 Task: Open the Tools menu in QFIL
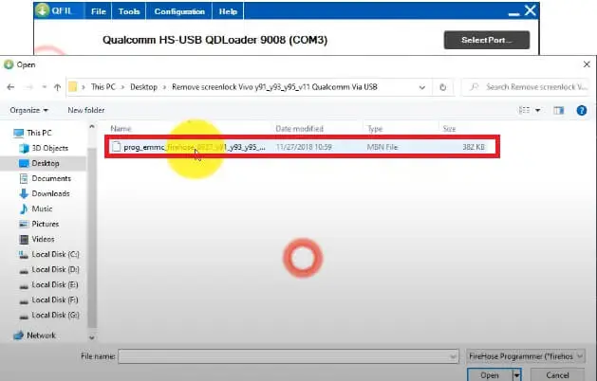tap(127, 11)
